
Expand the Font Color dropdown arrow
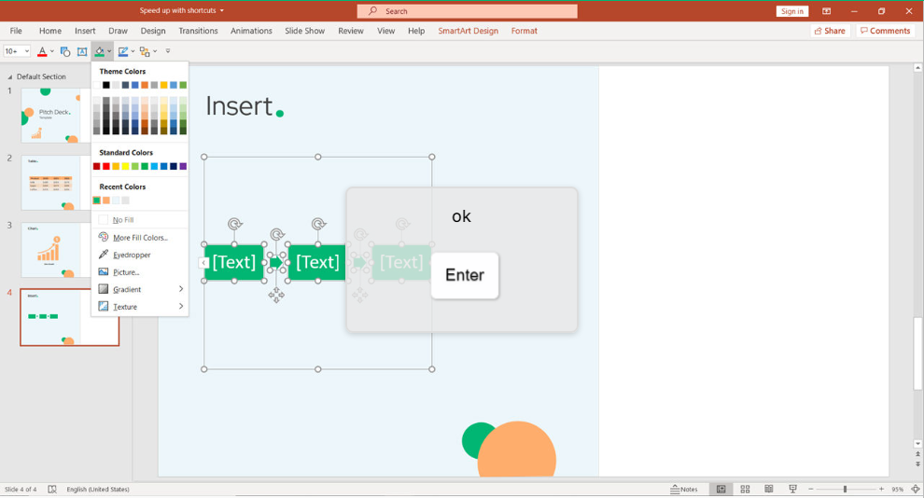point(52,52)
